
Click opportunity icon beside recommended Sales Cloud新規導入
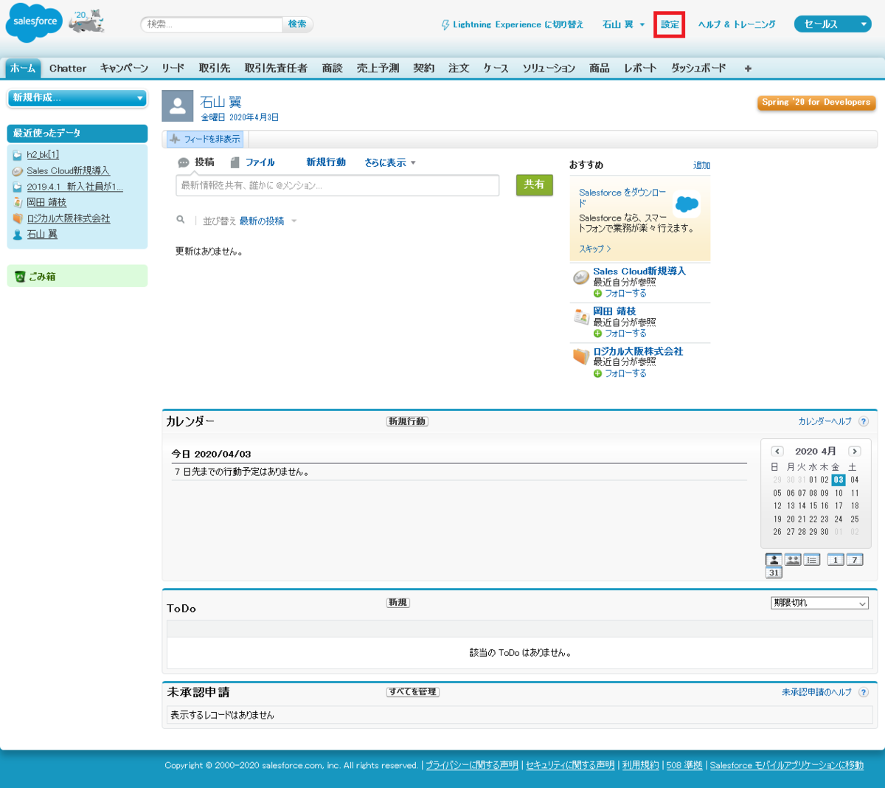click(x=581, y=277)
